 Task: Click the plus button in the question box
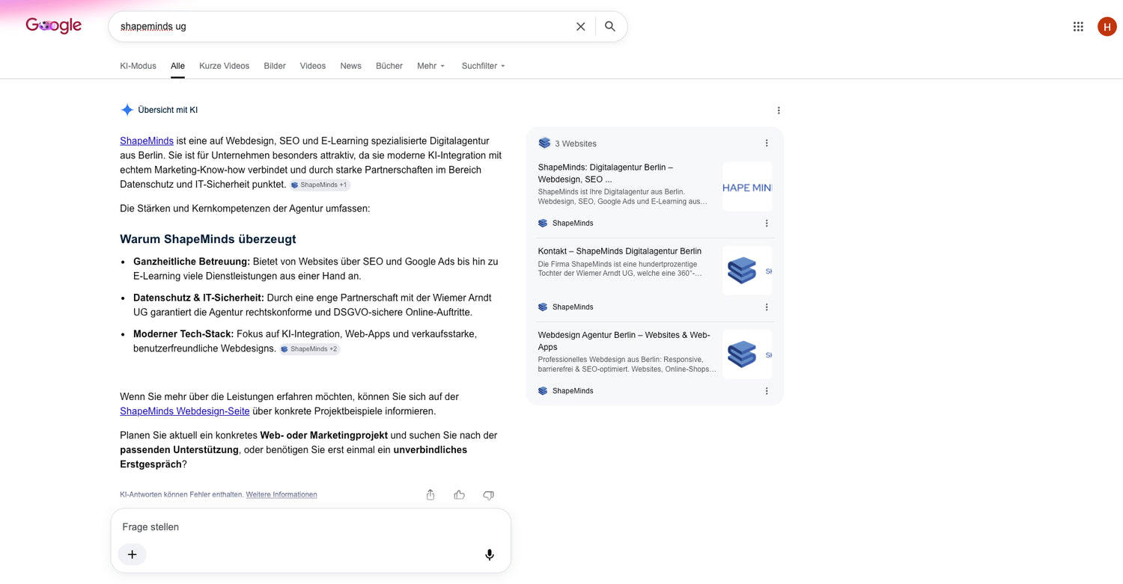tap(132, 554)
